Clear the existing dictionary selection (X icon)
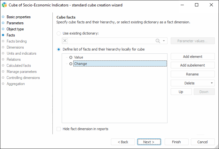 [65, 41]
